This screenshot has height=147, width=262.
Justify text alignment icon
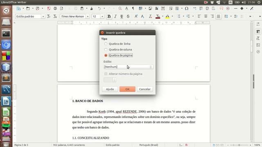tap(218, 16)
